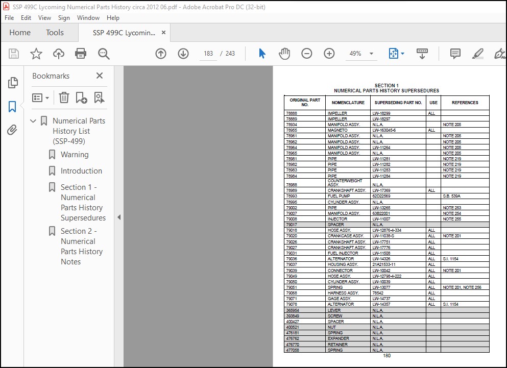Choose the Selection arrow tool
Screen dimensions: 507x368
[262, 54]
